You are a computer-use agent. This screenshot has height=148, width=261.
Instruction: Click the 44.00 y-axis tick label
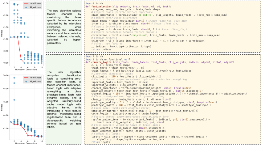6,115
